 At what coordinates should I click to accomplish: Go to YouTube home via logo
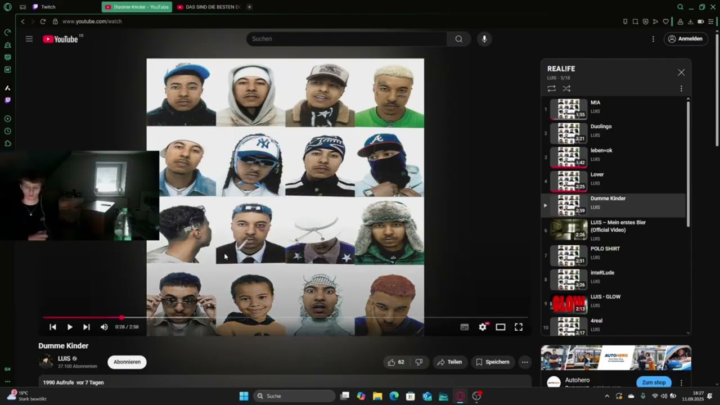pos(61,39)
